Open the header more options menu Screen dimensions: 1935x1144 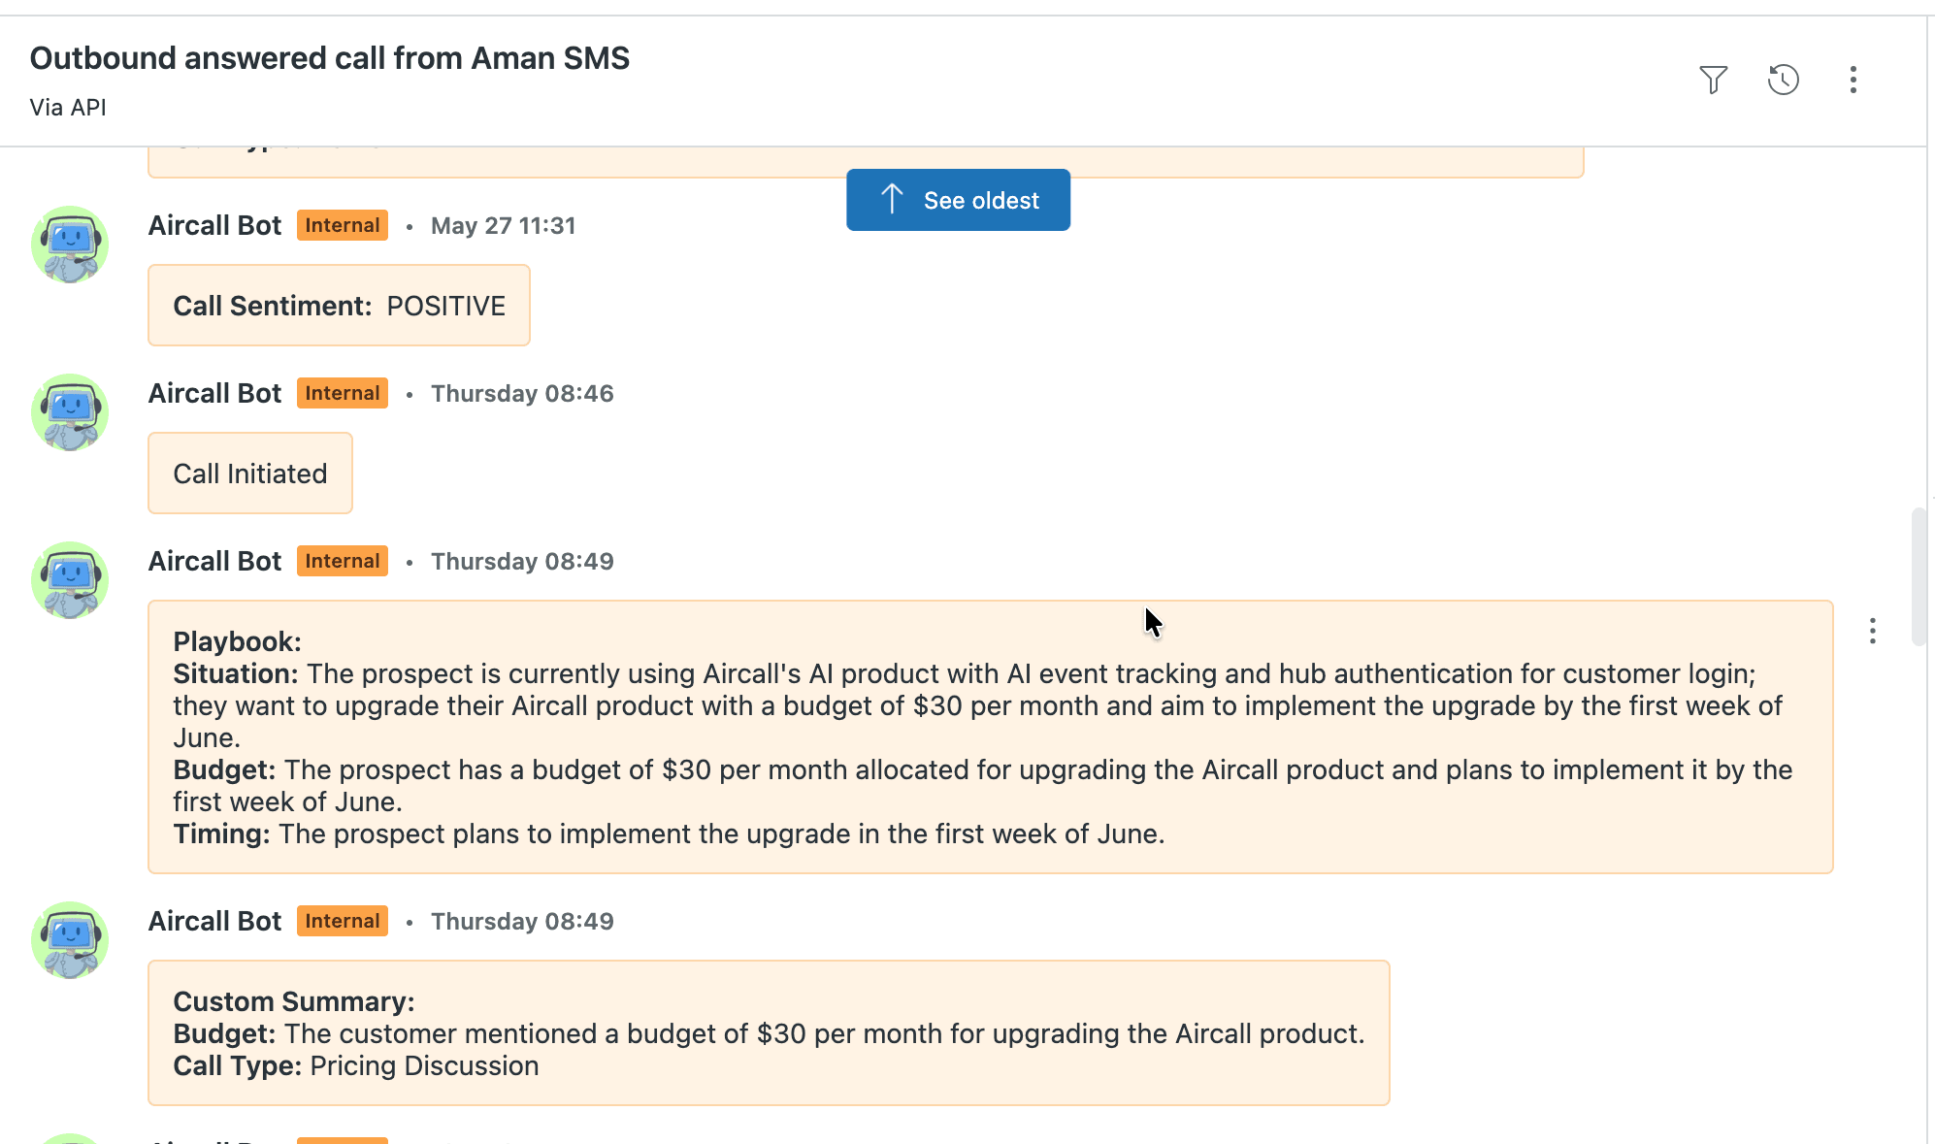pyautogui.click(x=1853, y=80)
